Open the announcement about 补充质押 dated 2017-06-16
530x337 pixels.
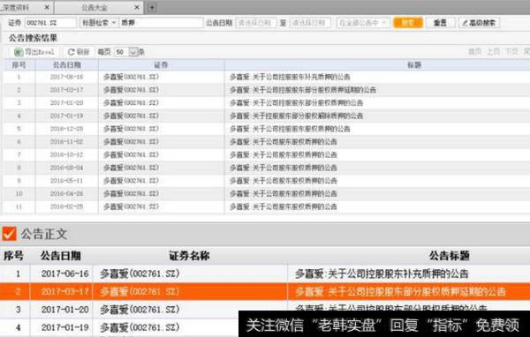point(290,77)
